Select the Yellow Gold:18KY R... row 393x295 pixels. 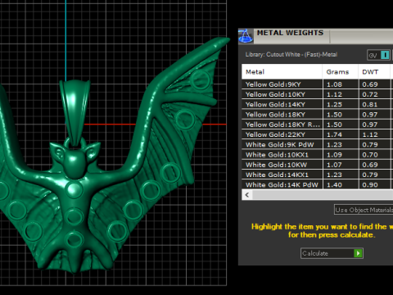(x=317, y=125)
